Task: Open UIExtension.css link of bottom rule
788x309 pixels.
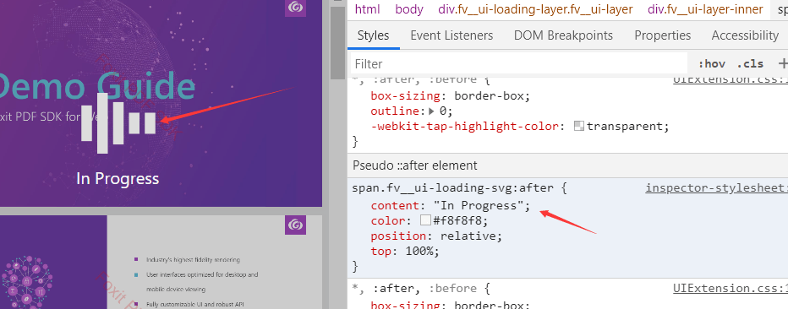Action: pos(731,289)
